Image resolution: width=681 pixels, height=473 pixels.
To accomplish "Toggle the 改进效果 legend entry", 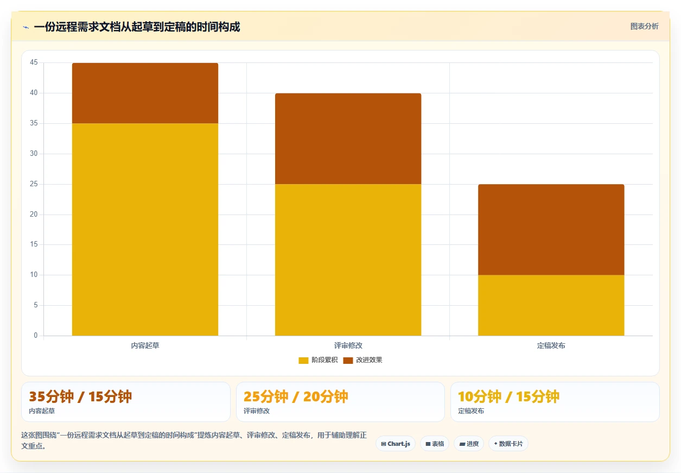I will coord(362,360).
